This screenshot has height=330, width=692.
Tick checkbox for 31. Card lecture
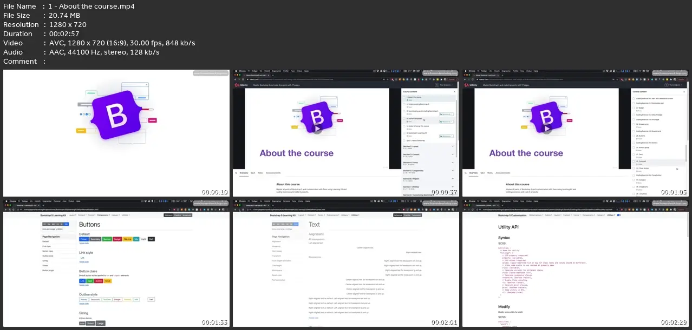(634, 154)
